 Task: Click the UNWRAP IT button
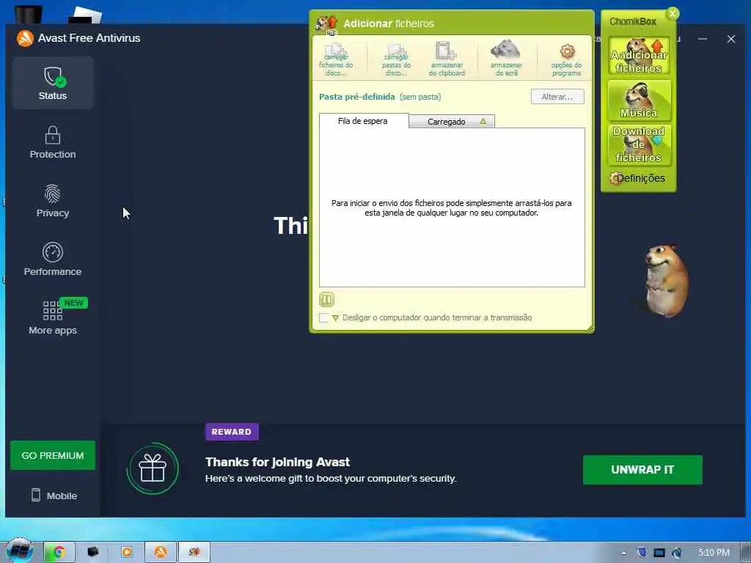(642, 470)
